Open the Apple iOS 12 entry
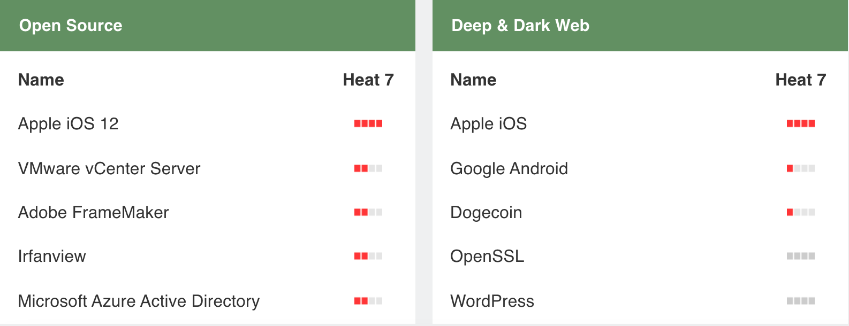Viewport: 849px width, 326px height. [x=69, y=123]
